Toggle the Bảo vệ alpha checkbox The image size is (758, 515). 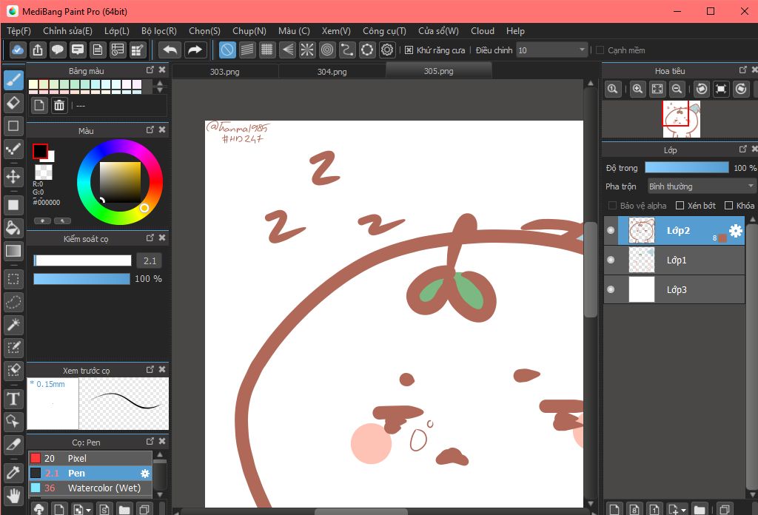(612, 206)
